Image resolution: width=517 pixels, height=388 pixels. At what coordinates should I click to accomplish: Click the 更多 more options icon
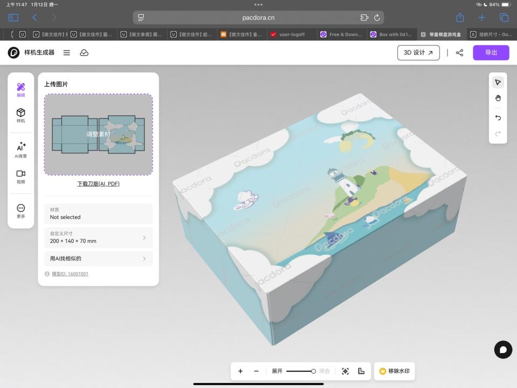click(20, 211)
